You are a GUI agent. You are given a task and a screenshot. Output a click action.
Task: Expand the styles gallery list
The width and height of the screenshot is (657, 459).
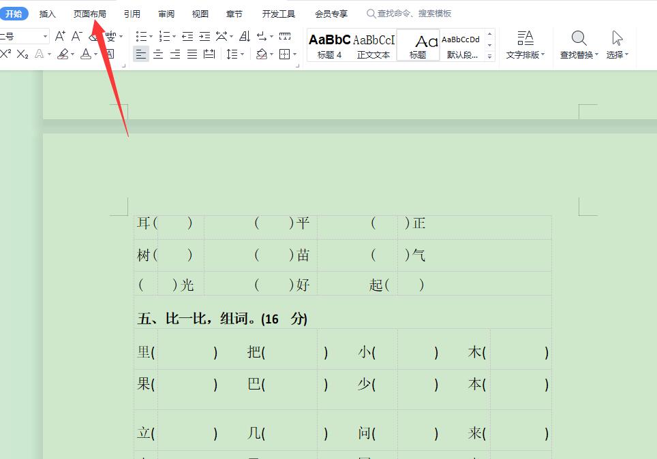(490, 57)
